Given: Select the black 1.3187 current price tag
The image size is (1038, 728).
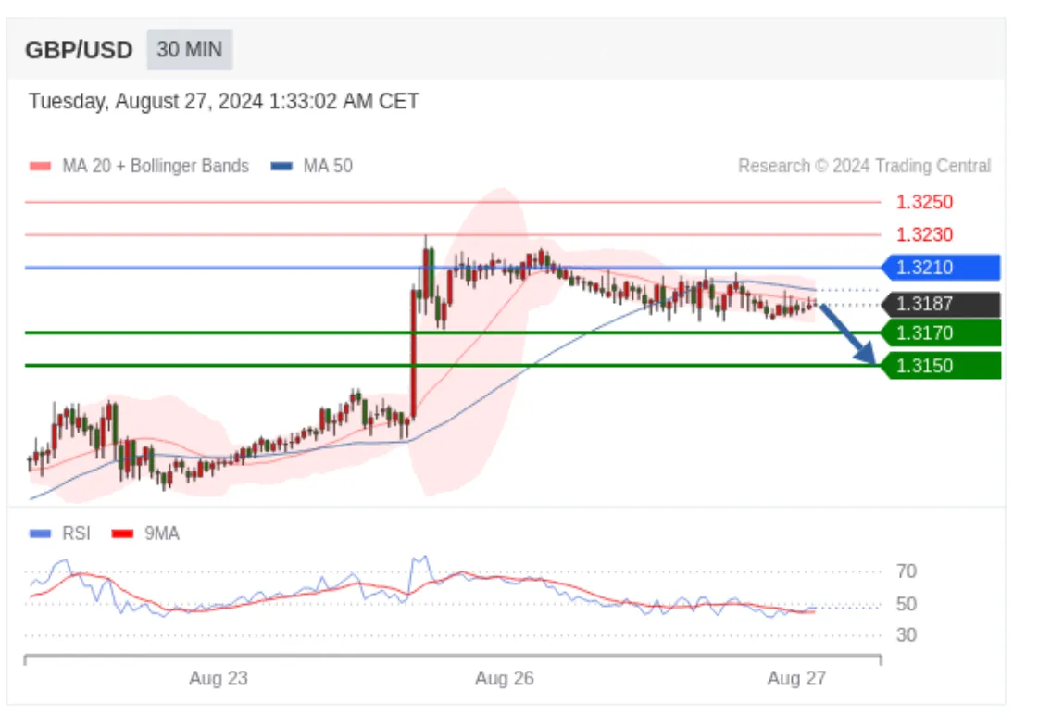Looking at the screenshot, I should 941,305.
